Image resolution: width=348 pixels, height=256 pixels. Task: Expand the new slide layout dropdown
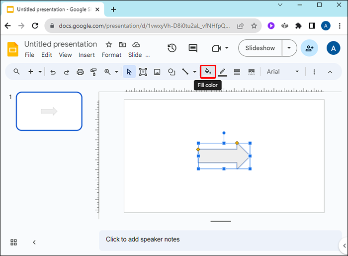[40, 72]
